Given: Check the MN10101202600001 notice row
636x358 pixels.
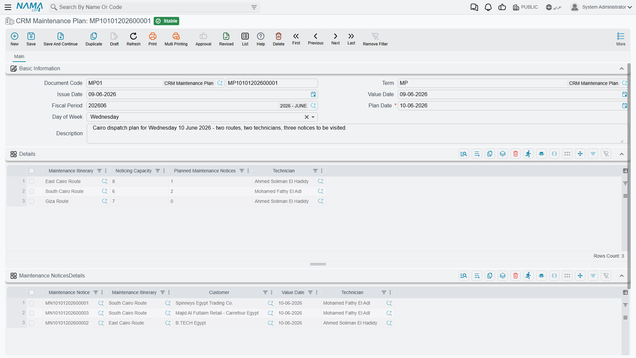Looking at the screenshot, I should coord(31,303).
